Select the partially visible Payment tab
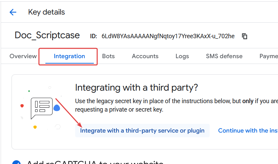The width and height of the screenshot is (278, 164). (269, 56)
